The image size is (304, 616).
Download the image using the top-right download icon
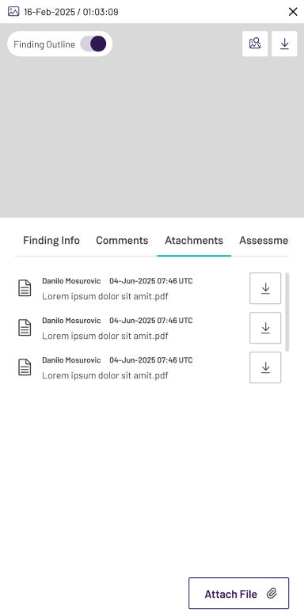[284, 44]
